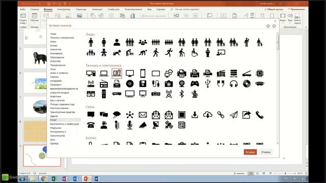Click the red Вставка button in dialog
This screenshot has height=183, width=326.
click(x=250, y=152)
